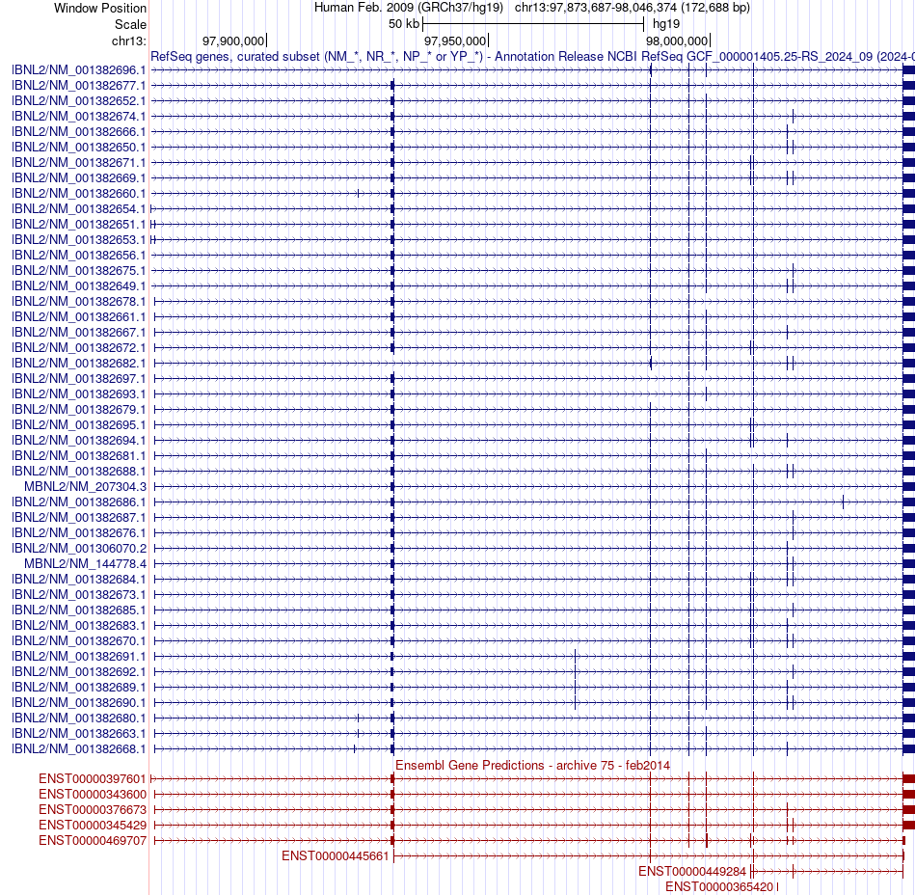Open the NM_001382695.1 transcript label
The height and width of the screenshot is (895, 916).
tap(79, 425)
